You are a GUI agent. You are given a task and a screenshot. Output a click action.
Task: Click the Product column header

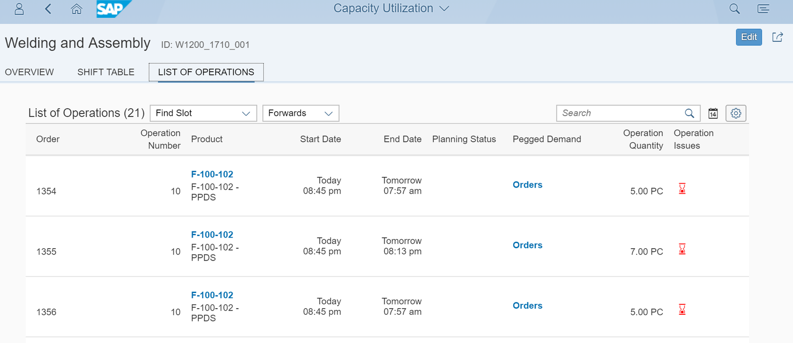tap(207, 139)
